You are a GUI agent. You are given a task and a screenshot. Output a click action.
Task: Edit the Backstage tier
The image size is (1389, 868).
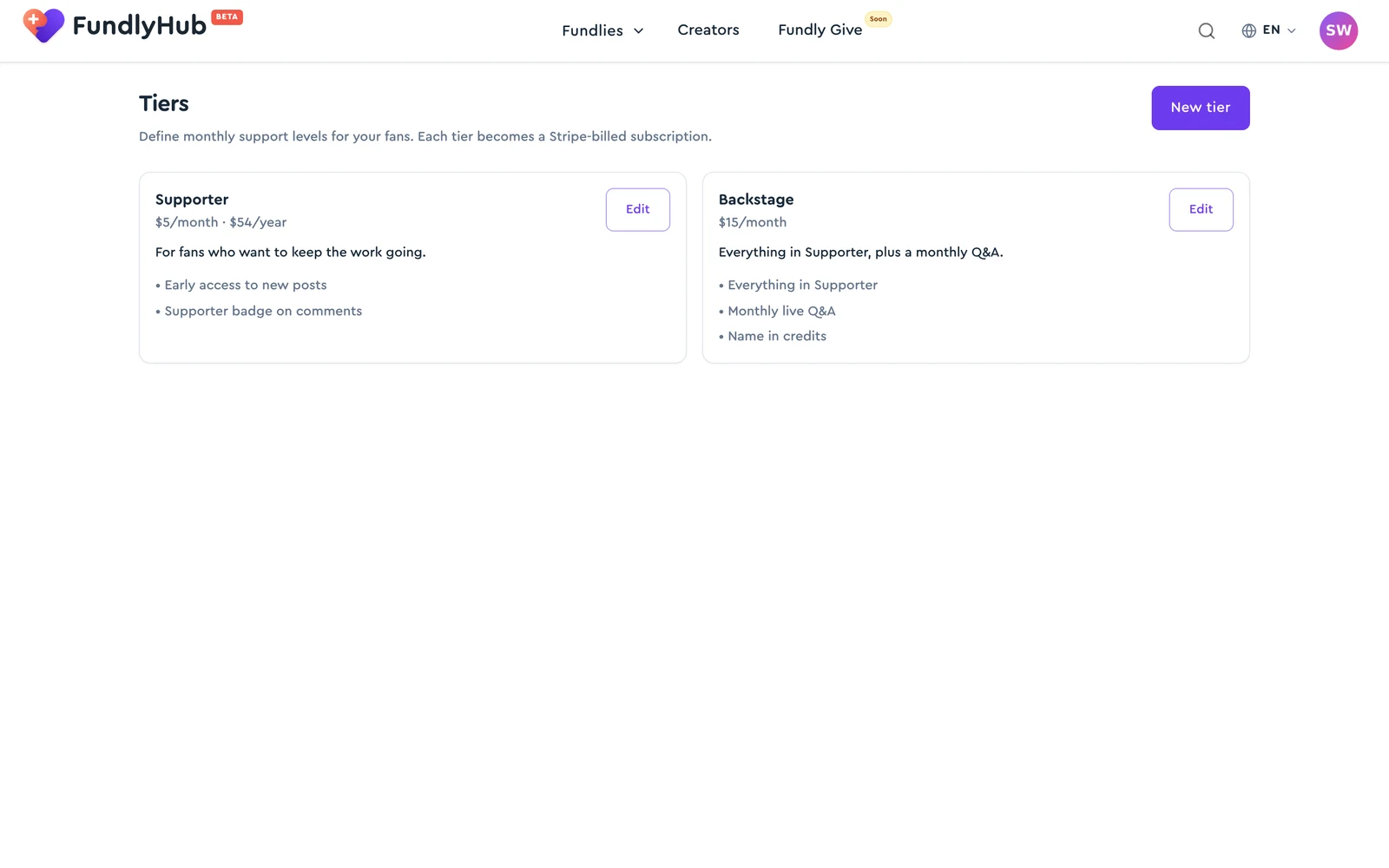click(1201, 209)
